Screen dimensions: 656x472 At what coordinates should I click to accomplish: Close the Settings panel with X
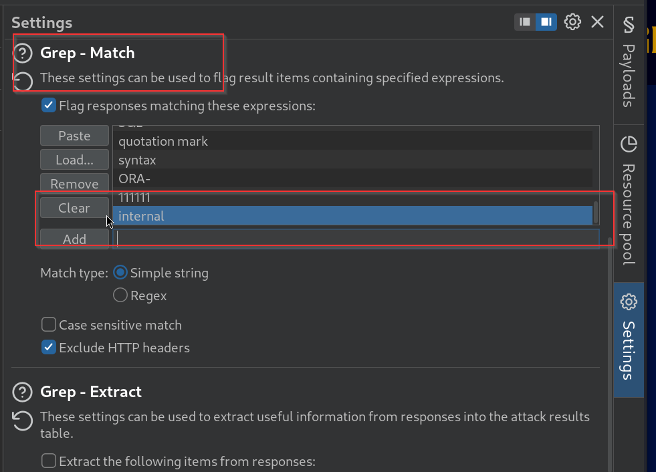[597, 22]
